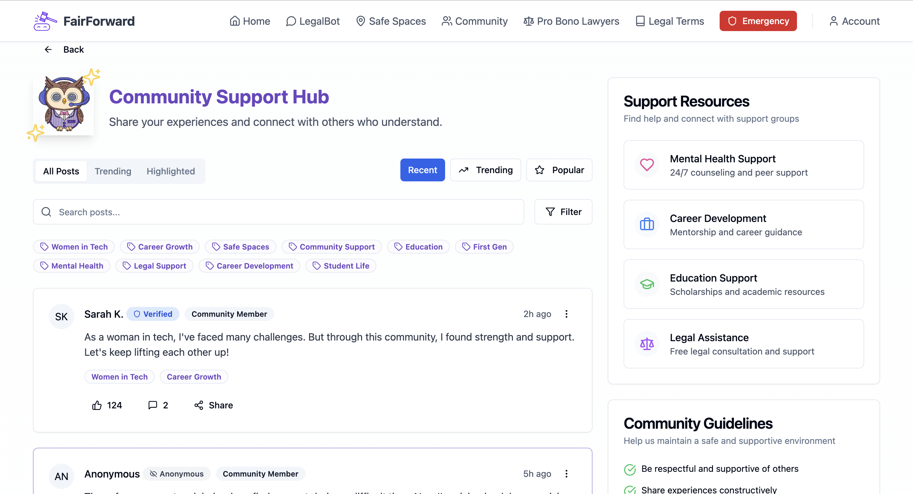Open the three-dot menu on Sarah K.'s post
This screenshot has width=913, height=494.
point(566,314)
